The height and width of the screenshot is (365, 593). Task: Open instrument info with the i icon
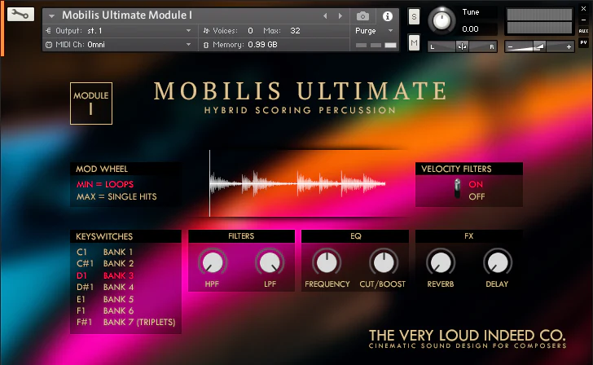(x=387, y=15)
